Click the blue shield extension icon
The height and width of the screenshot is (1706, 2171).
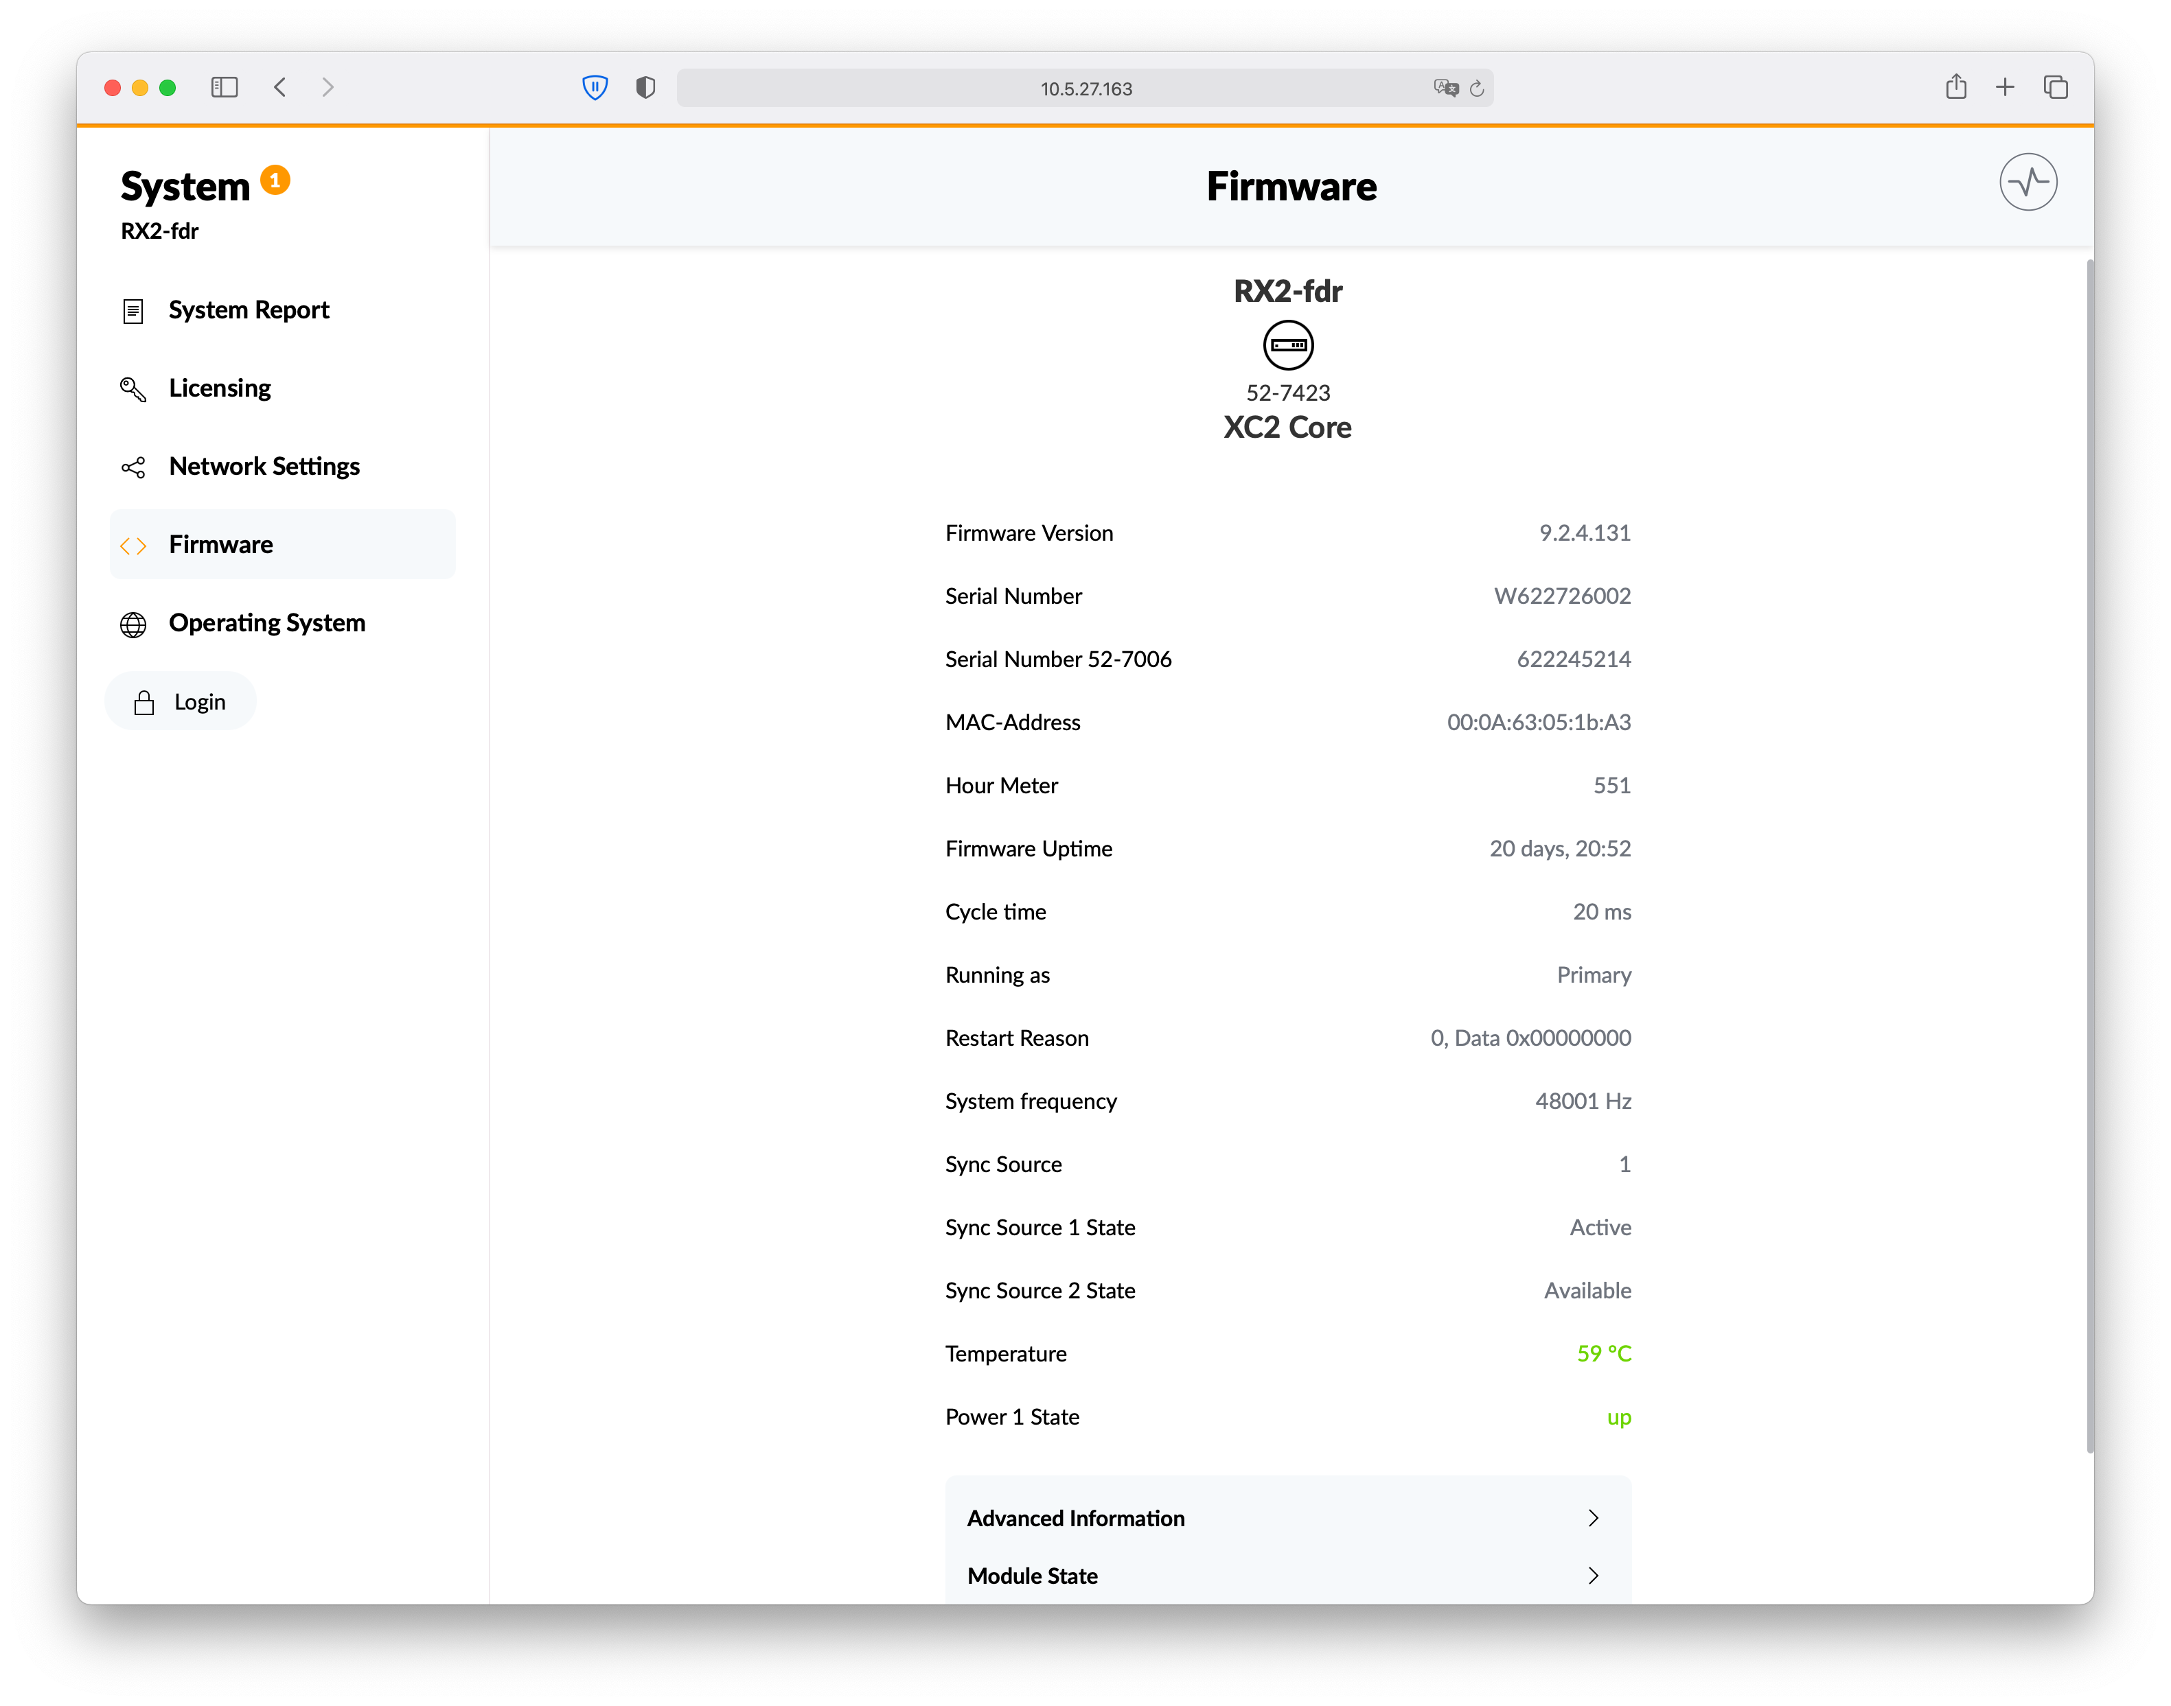click(x=595, y=88)
